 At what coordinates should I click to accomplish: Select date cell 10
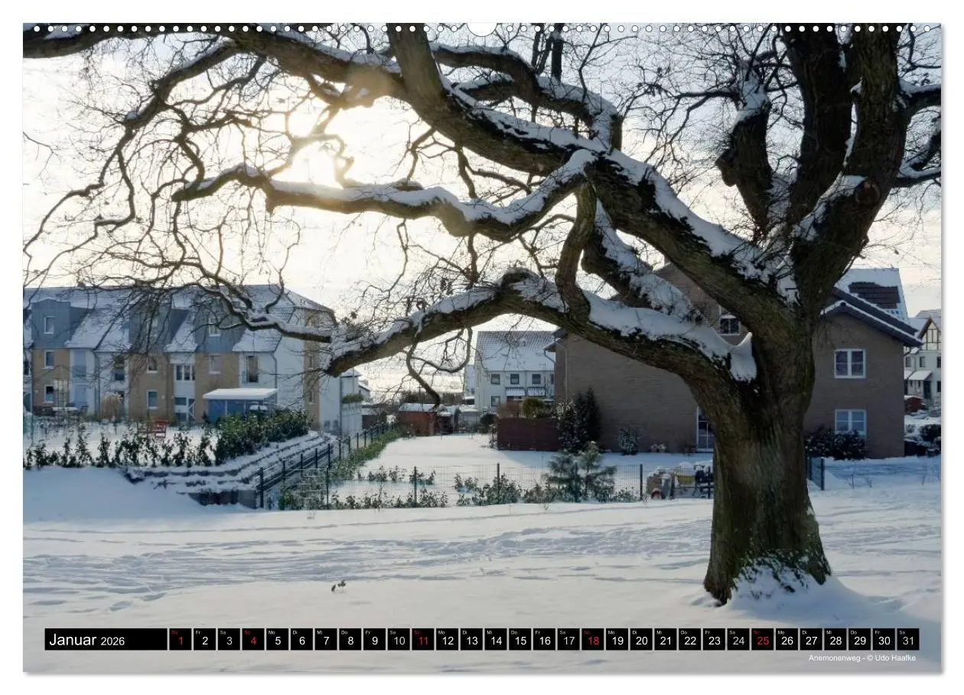click(399, 640)
